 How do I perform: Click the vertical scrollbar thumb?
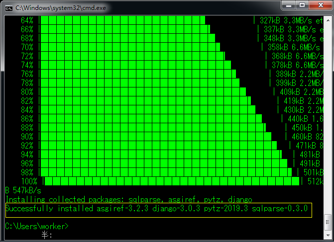point(328,223)
